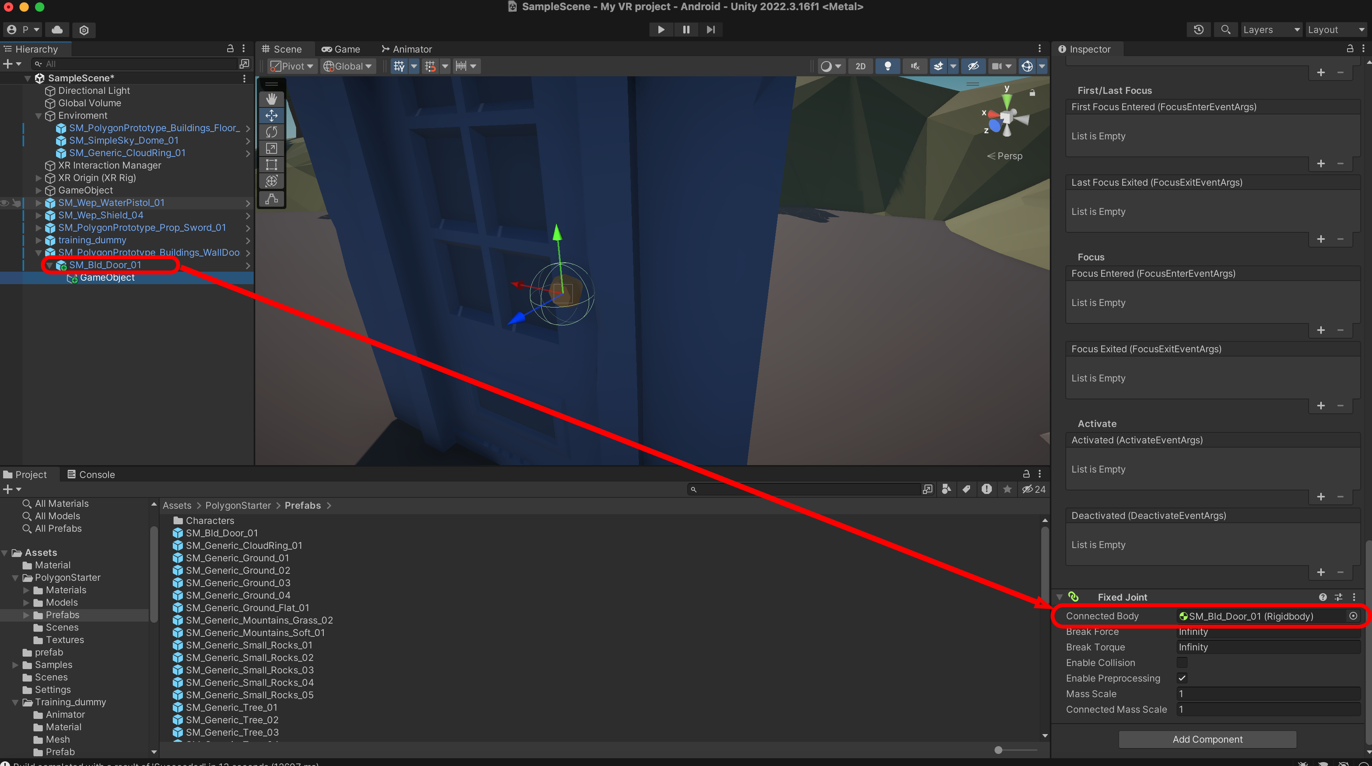
Task: Open the Pivot handle position dropdown
Action: [x=292, y=66]
